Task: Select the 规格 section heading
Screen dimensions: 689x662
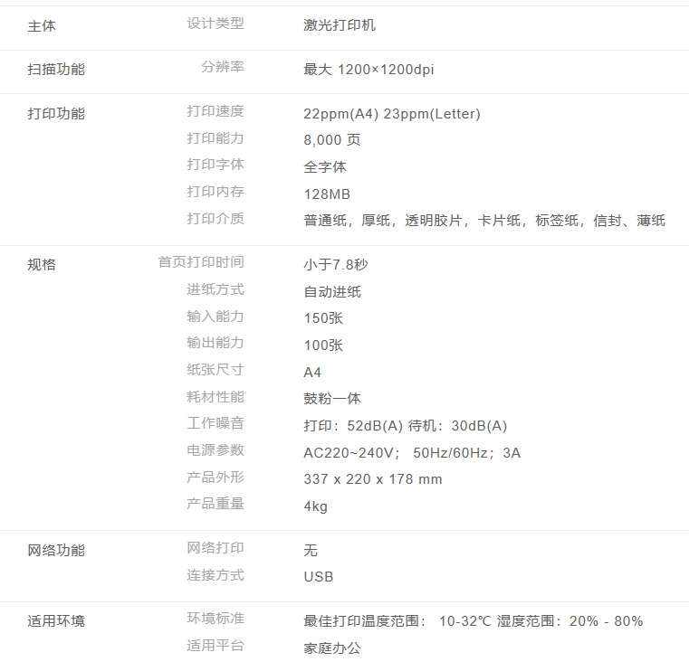Action: [x=42, y=265]
